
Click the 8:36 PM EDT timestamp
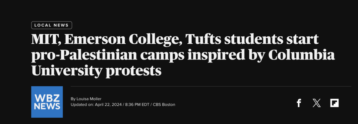[137, 104]
